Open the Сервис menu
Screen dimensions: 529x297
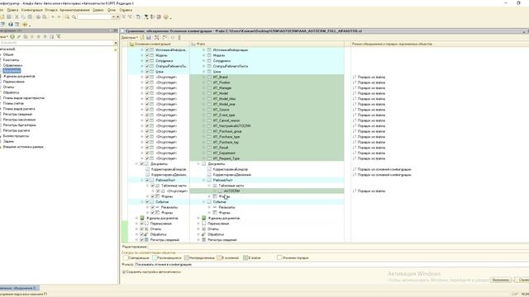click(x=98, y=10)
